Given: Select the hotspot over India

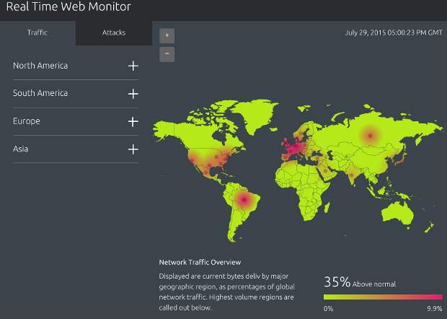Looking at the screenshot, I should tap(351, 174).
